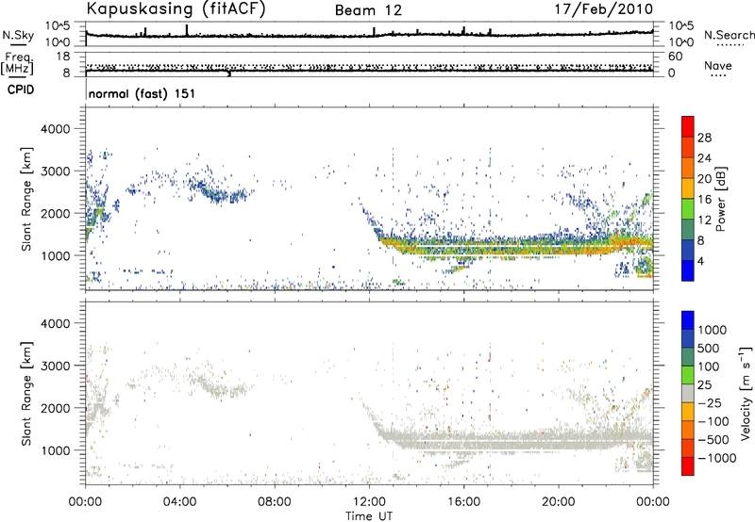755x522 pixels.
Task: Click the '16' label on Power color bar
Action: click(704, 200)
